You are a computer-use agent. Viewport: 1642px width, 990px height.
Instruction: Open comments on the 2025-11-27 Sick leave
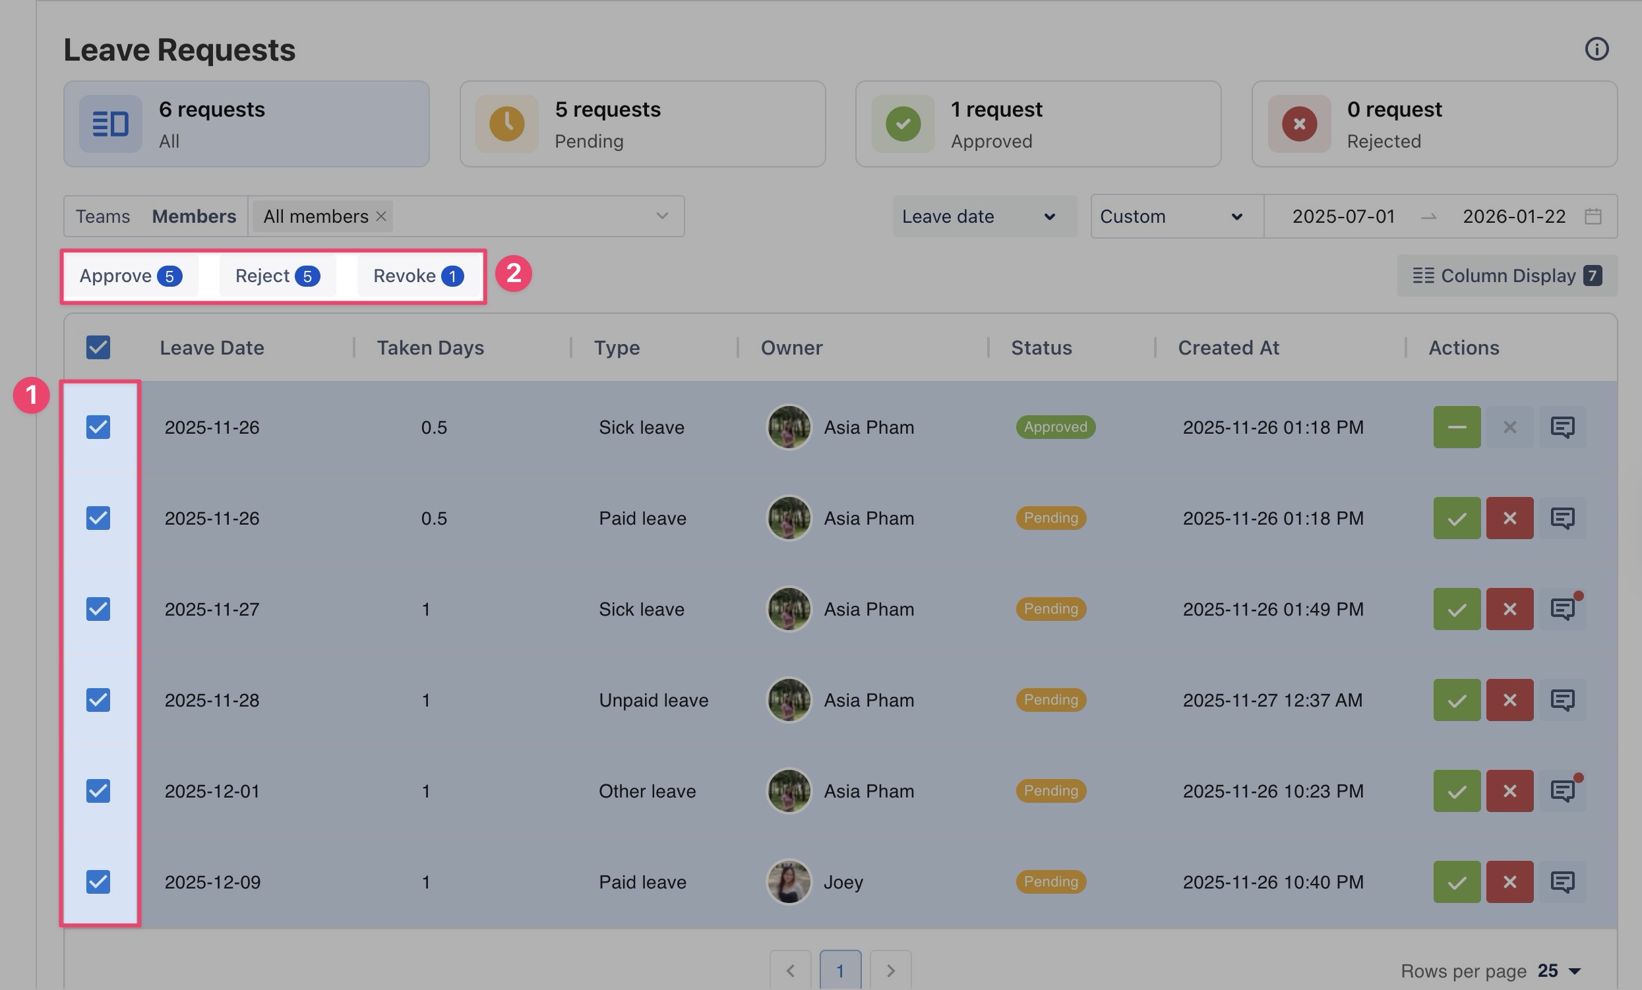point(1562,609)
